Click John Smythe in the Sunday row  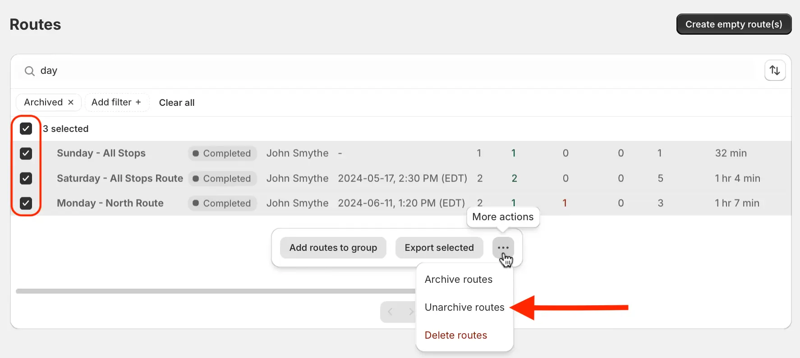(x=298, y=153)
